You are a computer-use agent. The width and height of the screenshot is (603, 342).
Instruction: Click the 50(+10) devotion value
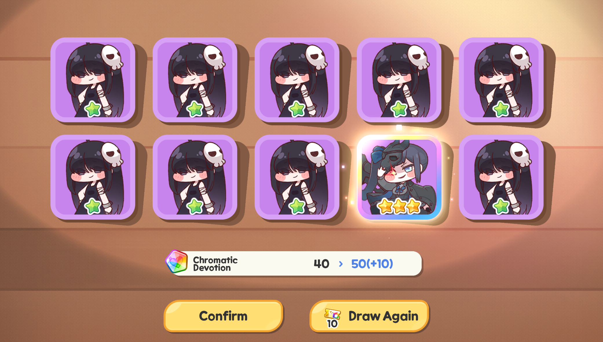(x=372, y=264)
